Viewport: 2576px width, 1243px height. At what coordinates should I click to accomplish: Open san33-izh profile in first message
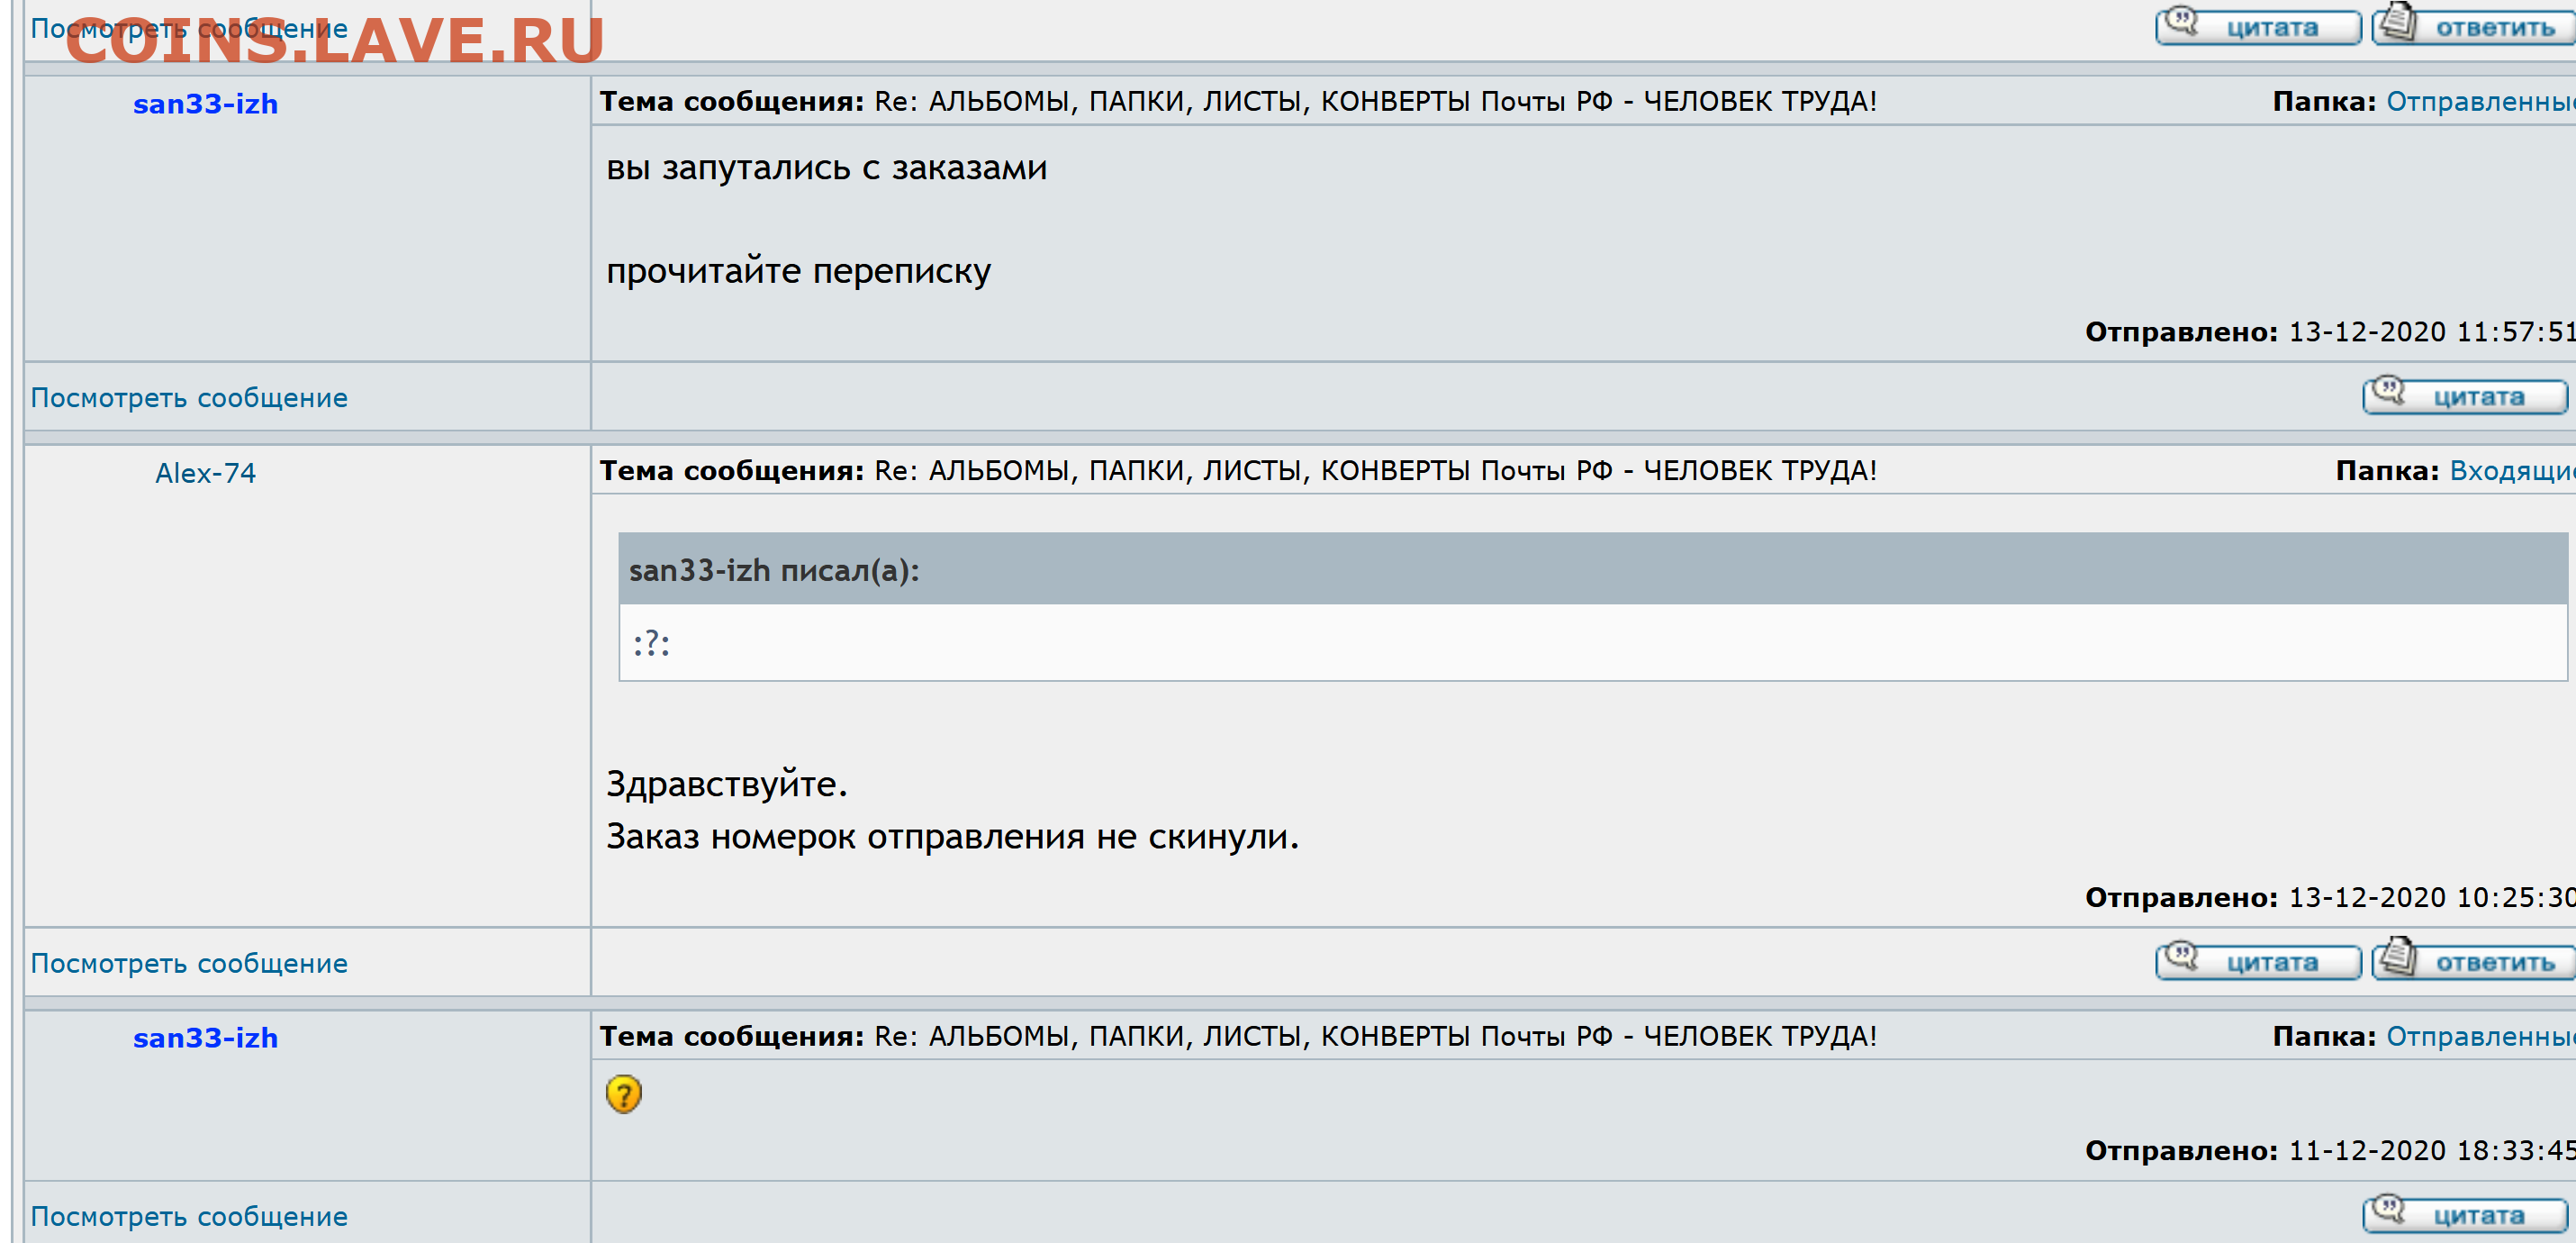205,104
